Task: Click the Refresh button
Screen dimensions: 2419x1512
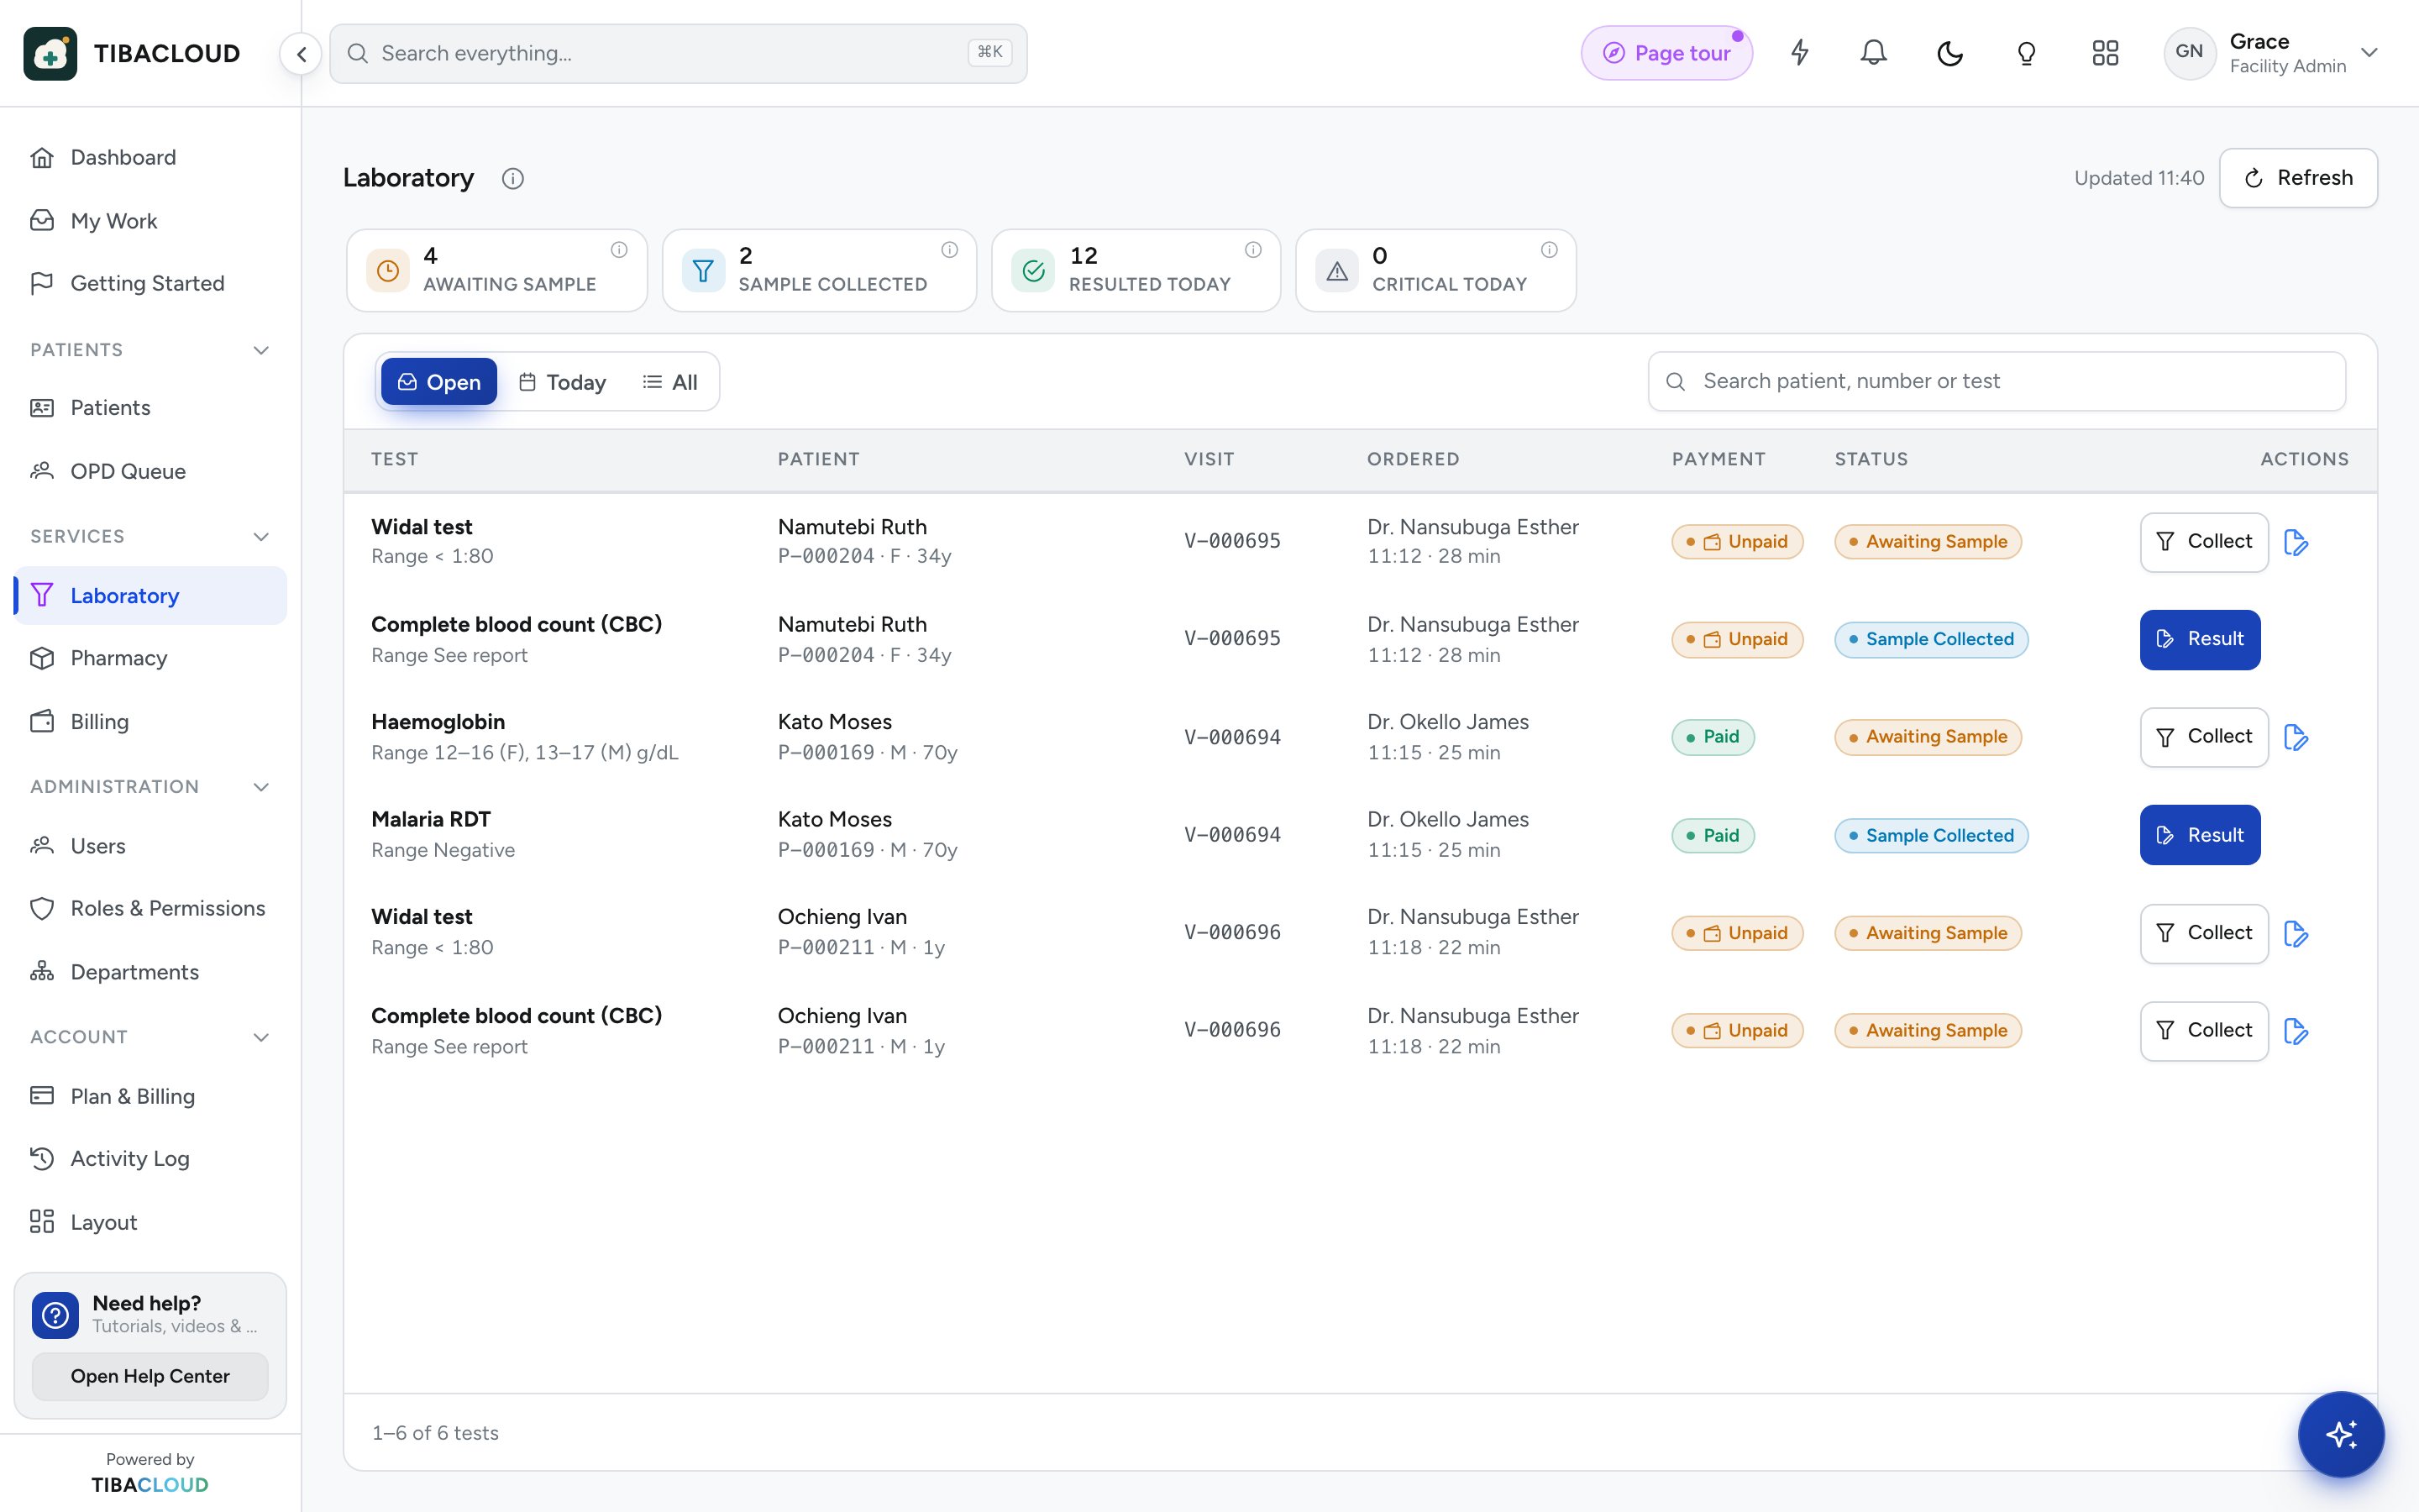Action: click(2298, 178)
